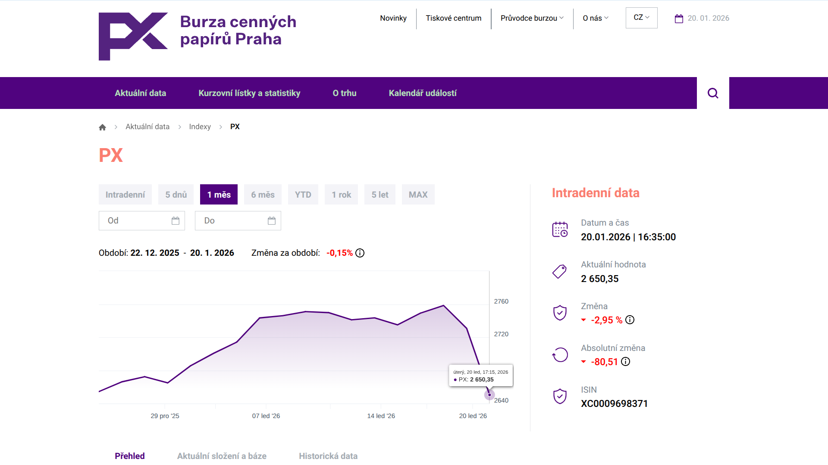Open Aktuální data main menu
Viewport: 828px width, 465px height.
coord(141,93)
